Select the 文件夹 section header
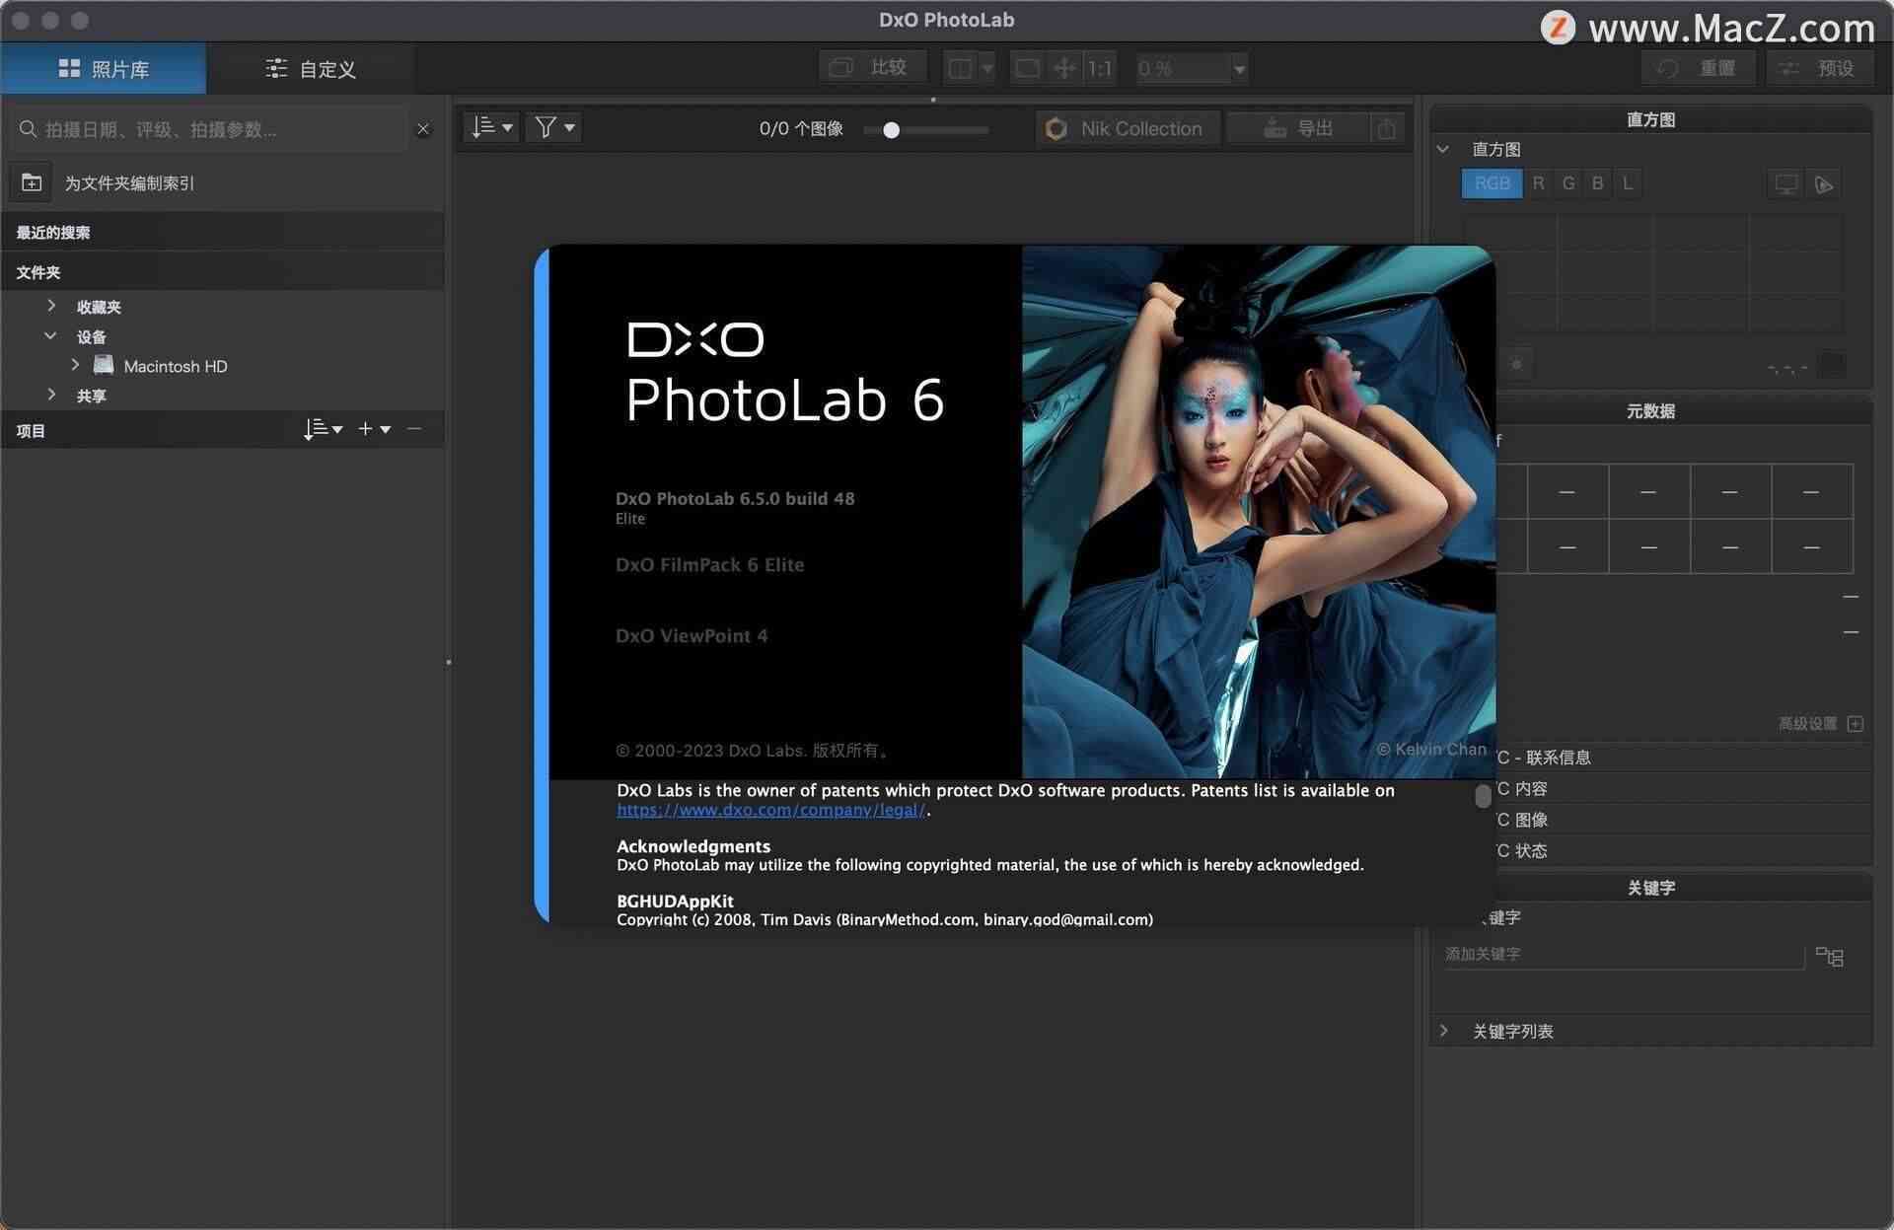Screen dimensions: 1894x1230 click(222, 272)
